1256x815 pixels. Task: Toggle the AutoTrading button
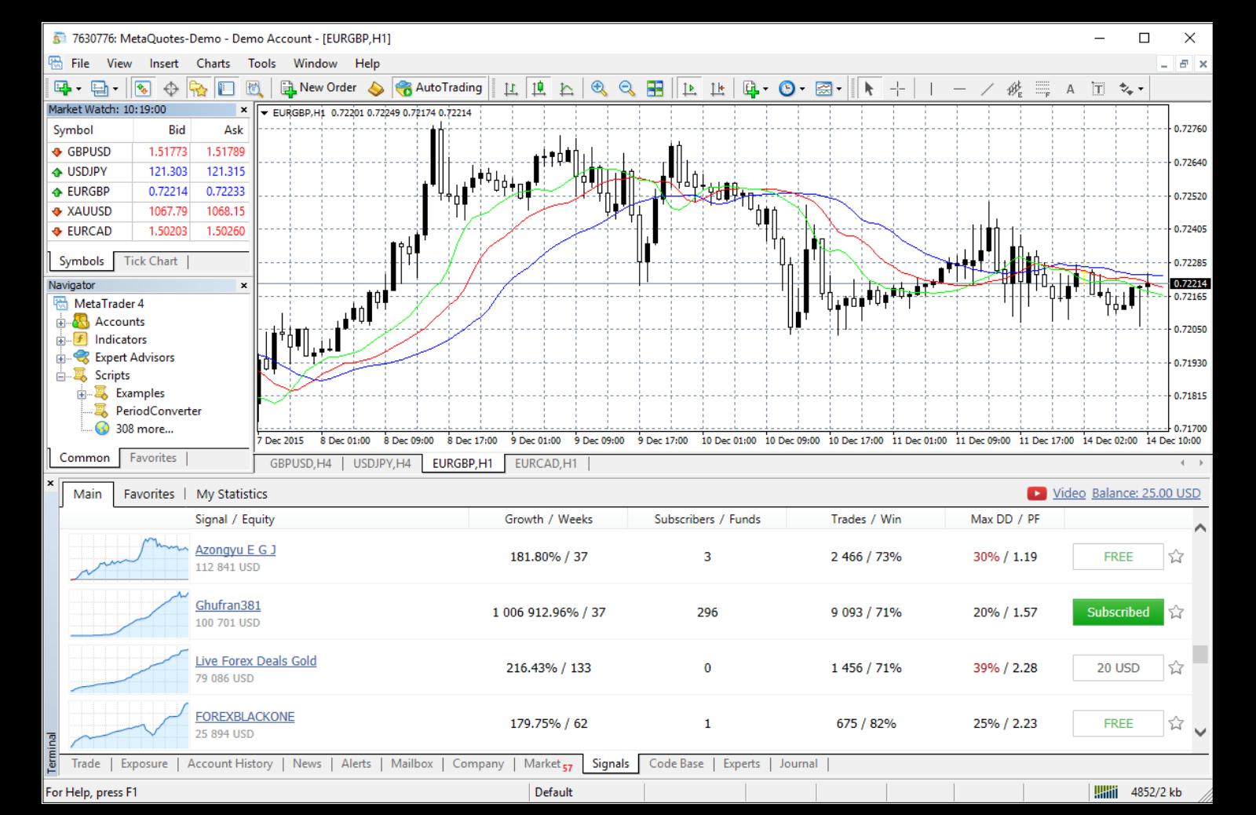(x=439, y=88)
